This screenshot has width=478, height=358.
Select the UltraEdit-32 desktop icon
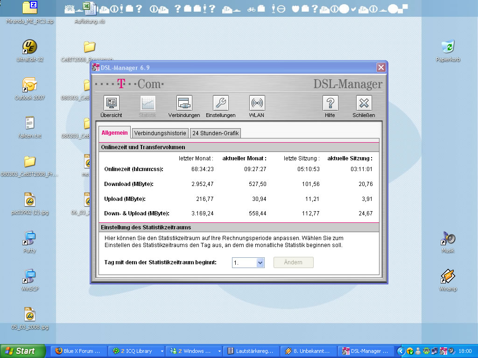click(x=30, y=47)
